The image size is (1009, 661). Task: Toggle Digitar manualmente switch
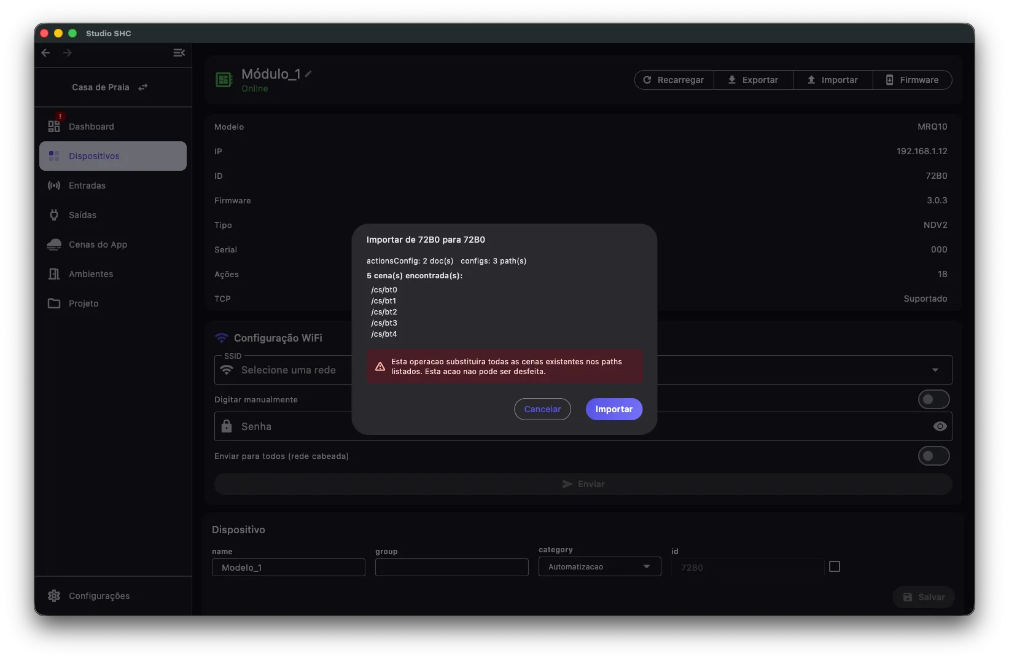click(933, 399)
